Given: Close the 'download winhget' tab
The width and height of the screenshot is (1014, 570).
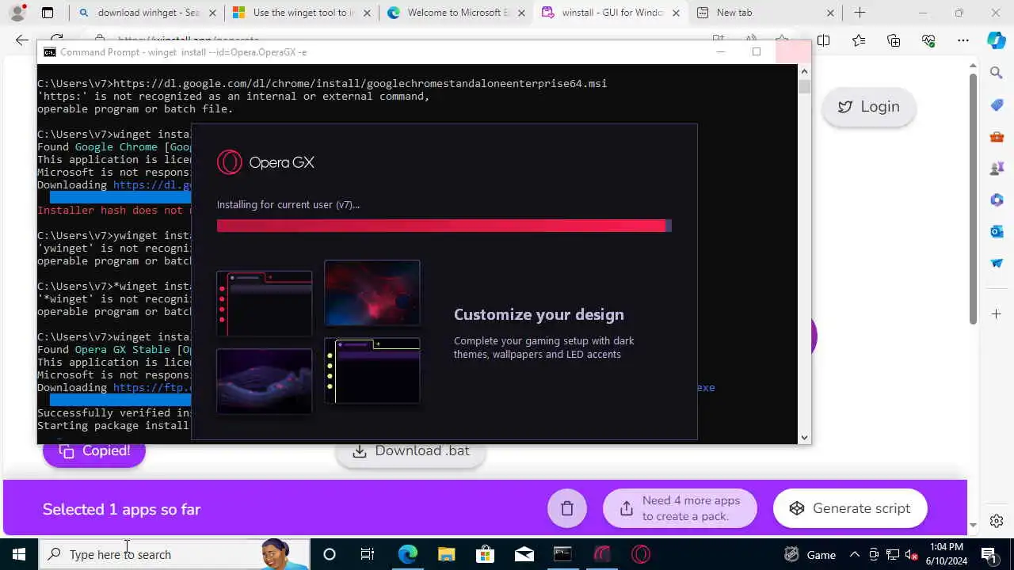Looking at the screenshot, I should pos(212,13).
